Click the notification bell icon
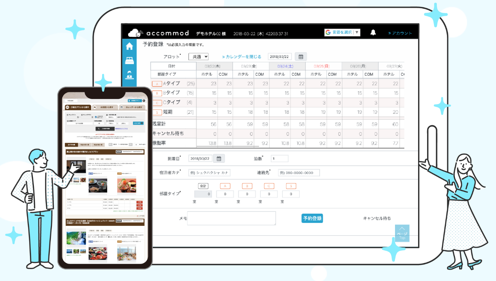The height and width of the screenshot is (281, 496). (x=373, y=33)
